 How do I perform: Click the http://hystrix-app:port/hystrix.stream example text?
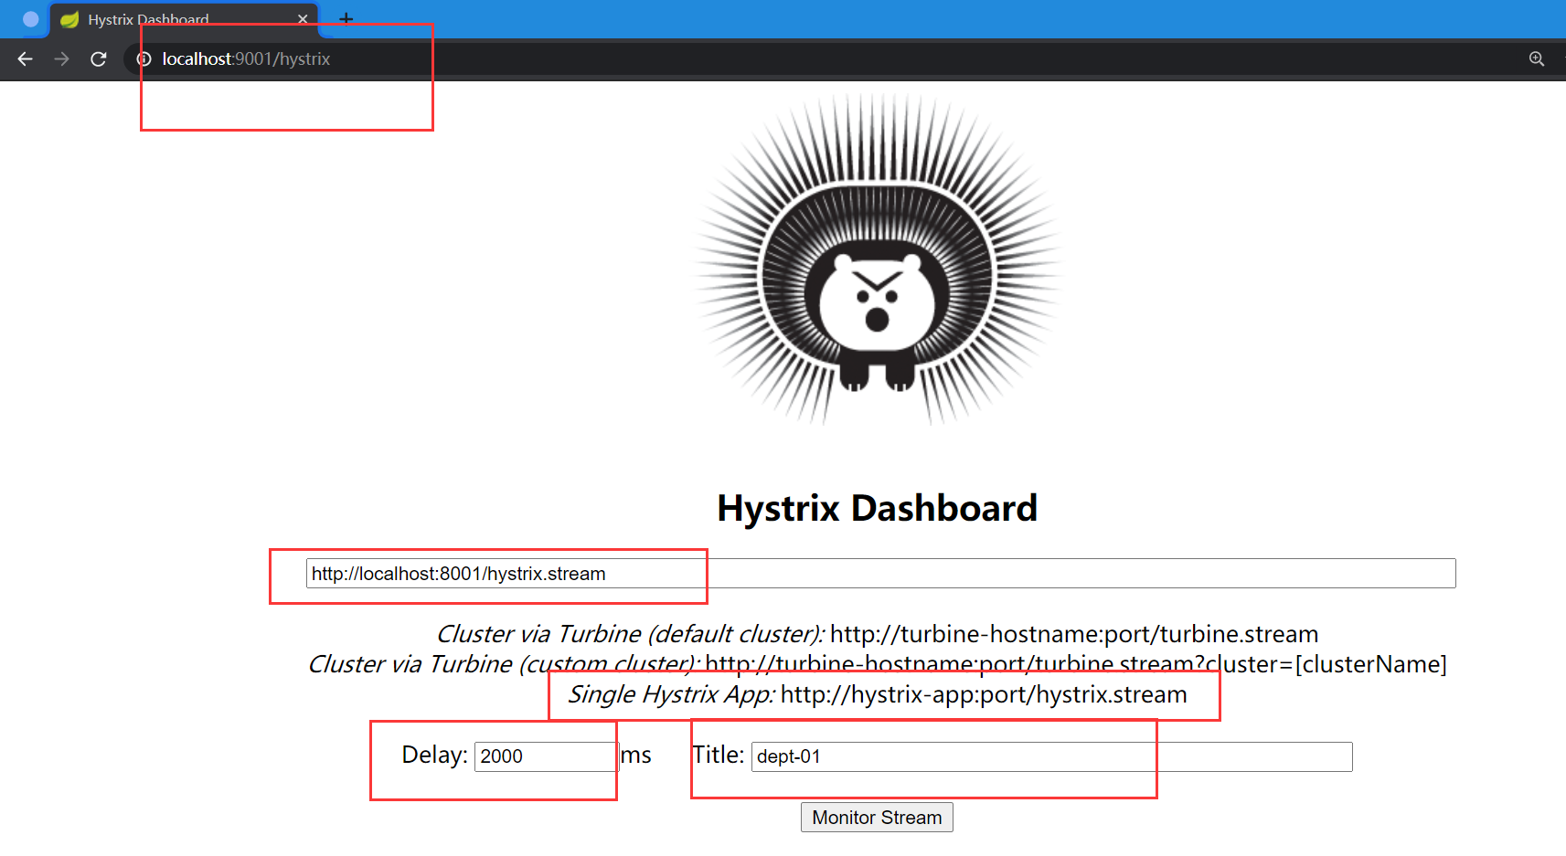pos(984,694)
